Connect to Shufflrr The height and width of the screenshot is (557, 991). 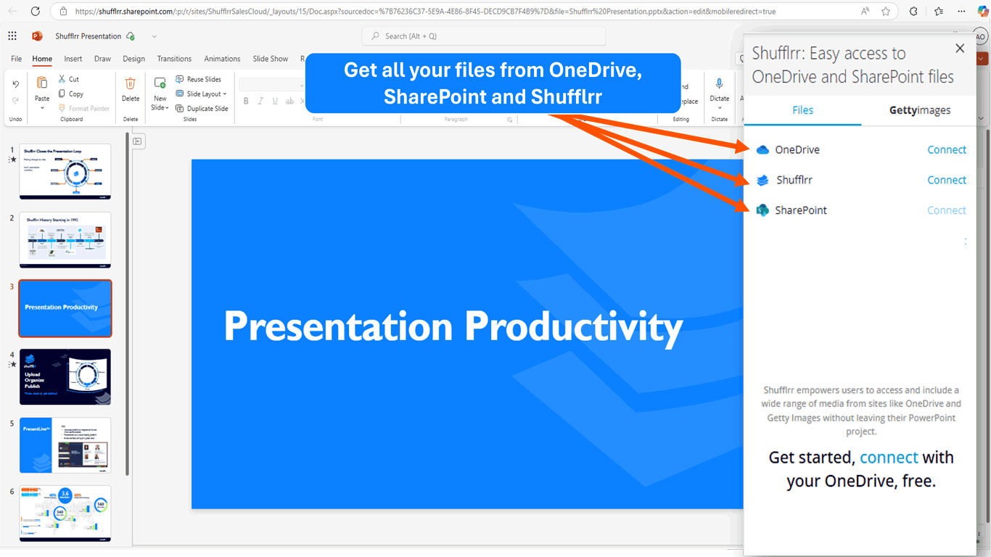point(947,180)
